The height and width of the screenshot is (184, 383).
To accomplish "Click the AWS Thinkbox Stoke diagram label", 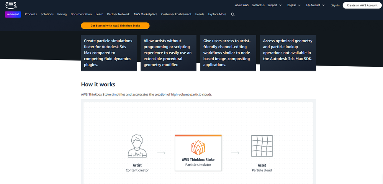I will point(198,160).
